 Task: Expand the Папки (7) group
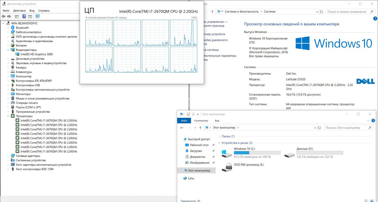click(x=219, y=136)
